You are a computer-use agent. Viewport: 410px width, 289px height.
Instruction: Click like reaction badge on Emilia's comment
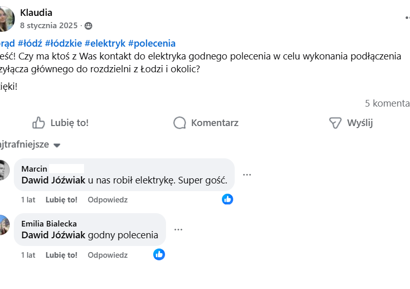159,254
